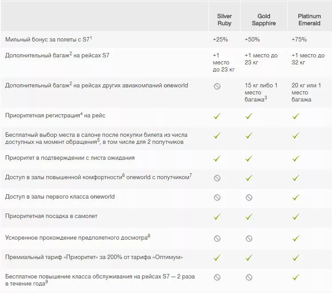332x293 pixels.
Task: Click footnote 9 on free upgrade row
Action: [x=46, y=282]
